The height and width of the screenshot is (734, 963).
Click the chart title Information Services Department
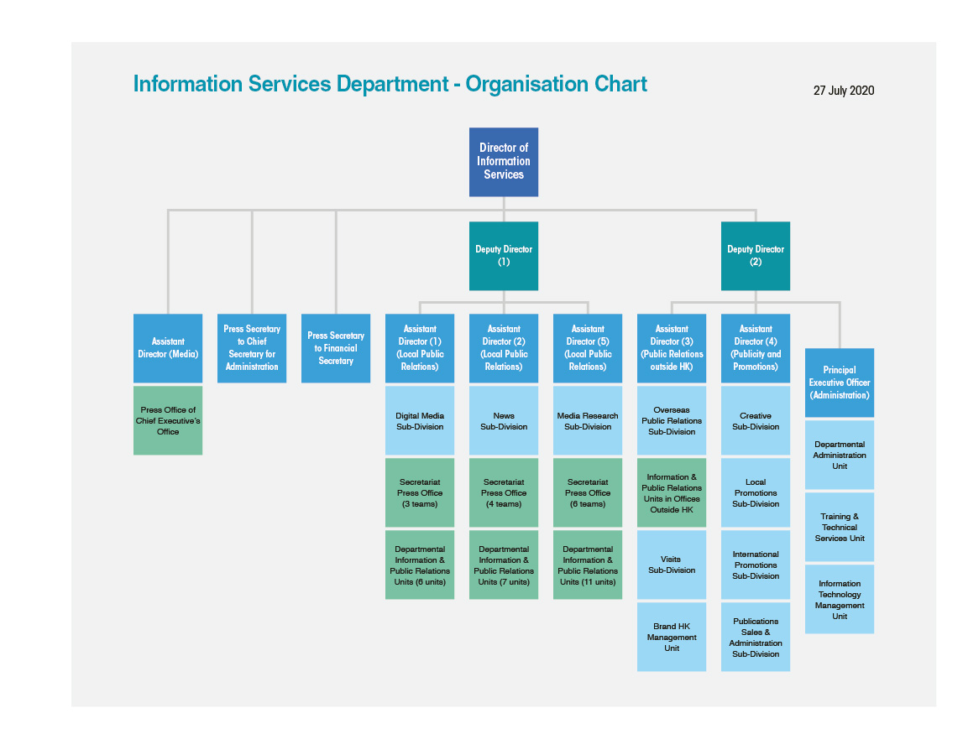point(390,84)
